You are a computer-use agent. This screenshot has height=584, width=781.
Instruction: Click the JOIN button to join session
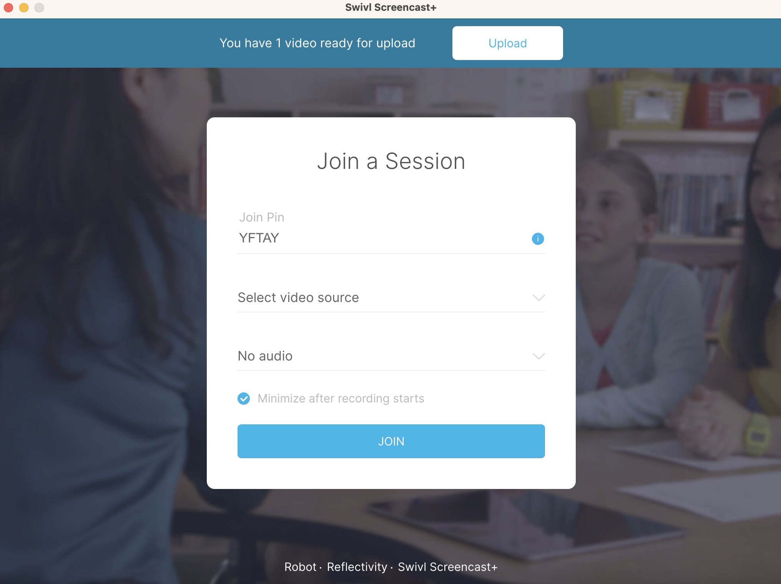[391, 441]
